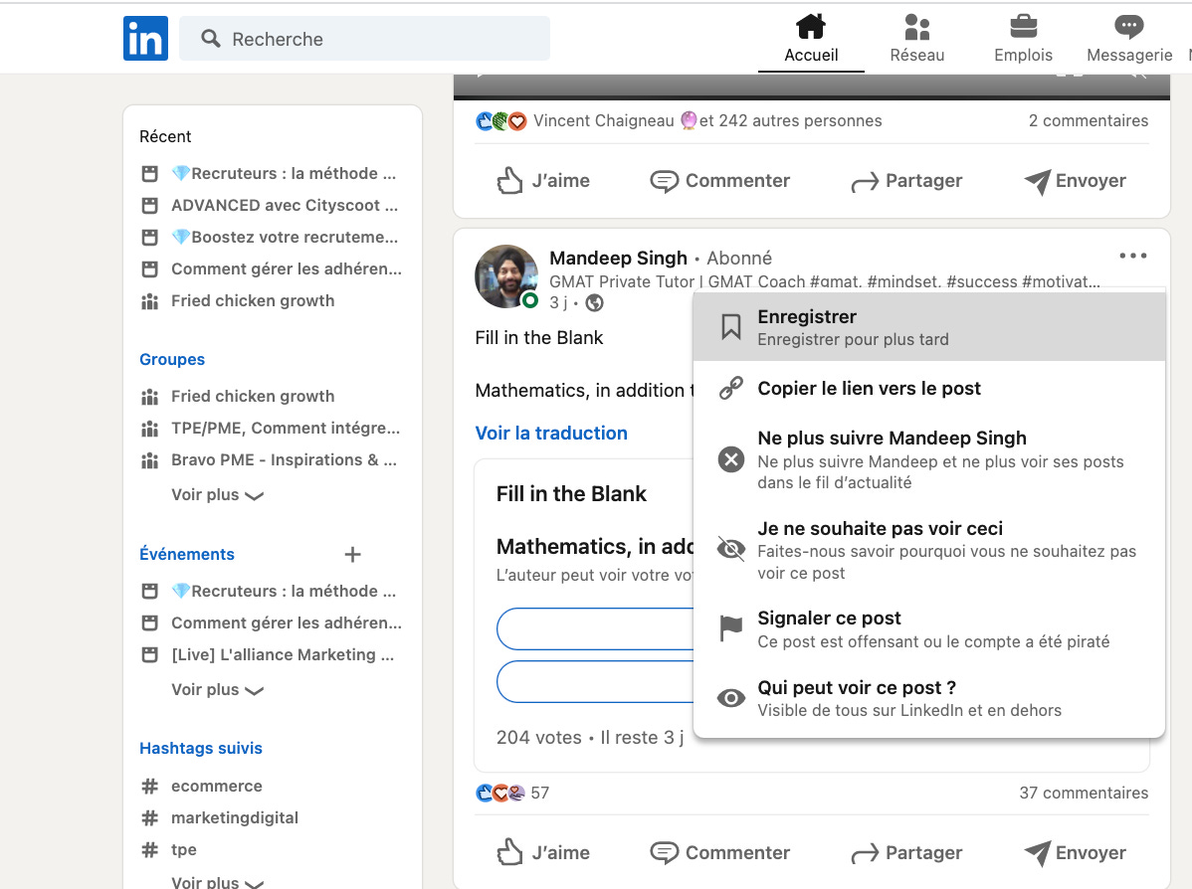Open Comment gérer les adhéren... under Événements

[287, 623]
